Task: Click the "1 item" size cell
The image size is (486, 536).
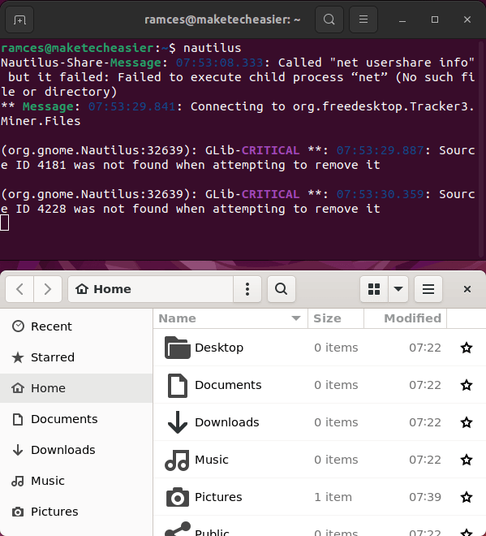Action: [x=333, y=497]
